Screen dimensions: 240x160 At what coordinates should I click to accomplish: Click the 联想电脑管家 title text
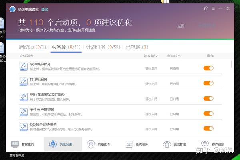coord(28,10)
